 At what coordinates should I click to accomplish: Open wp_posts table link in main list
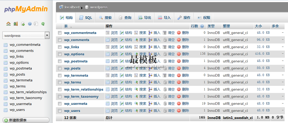pos(72,68)
